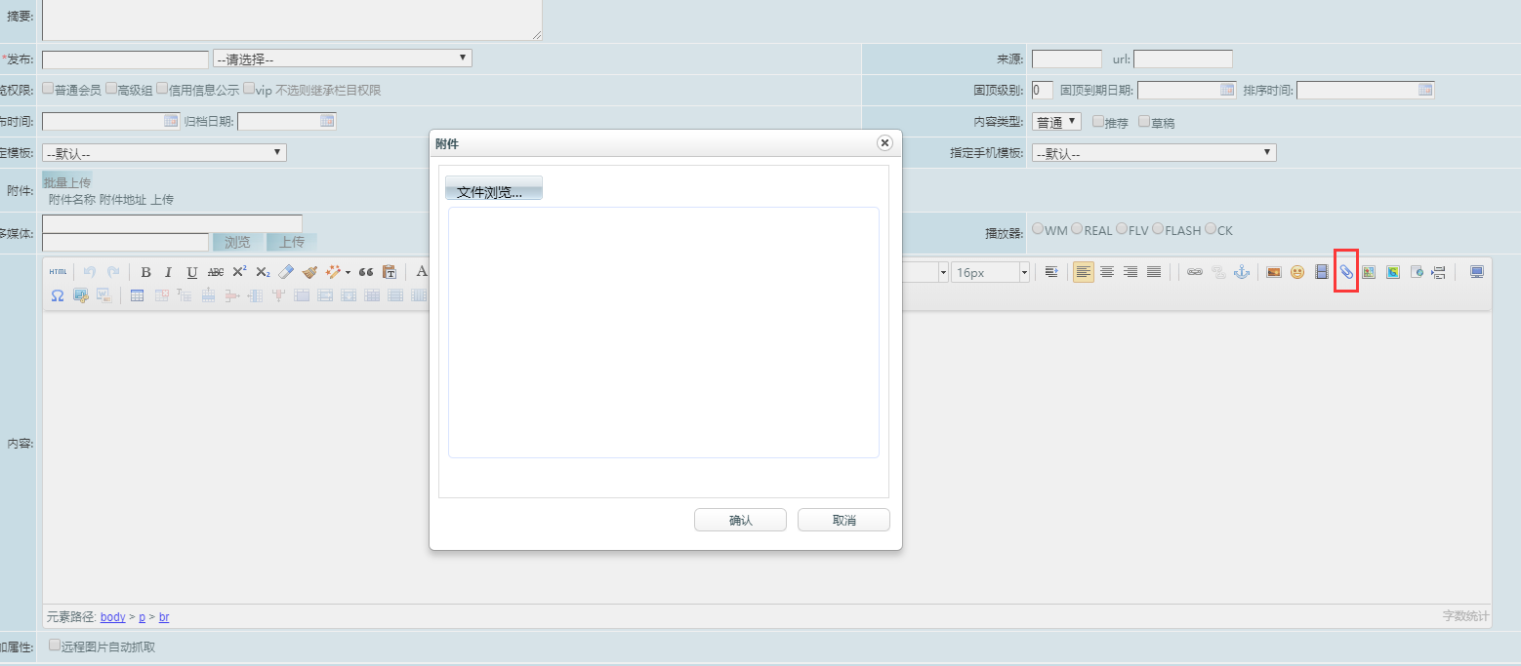Toggle underline formatting
Image resolution: width=1521 pixels, height=666 pixels.
point(192,272)
